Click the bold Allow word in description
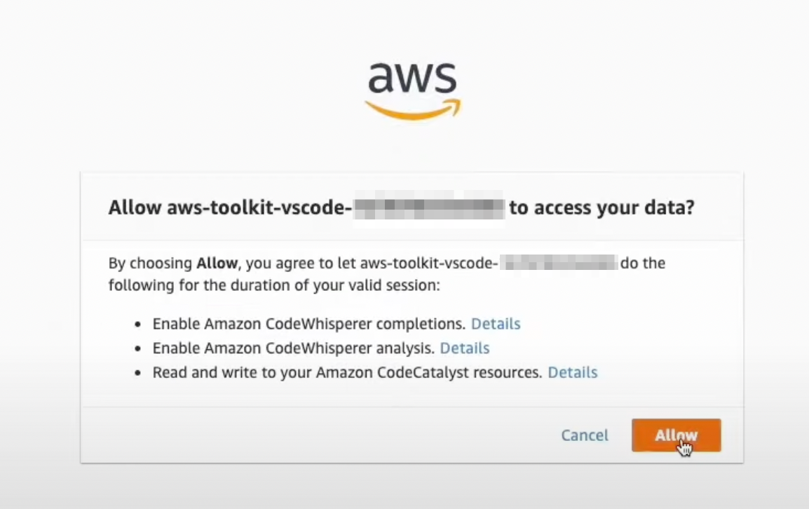The width and height of the screenshot is (809, 509). tap(217, 263)
